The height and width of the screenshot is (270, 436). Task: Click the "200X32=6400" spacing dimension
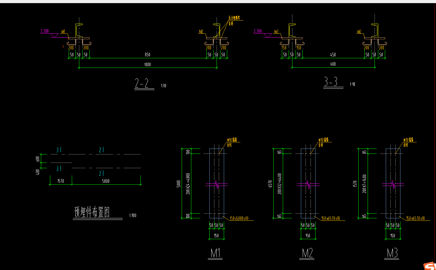(280, 184)
